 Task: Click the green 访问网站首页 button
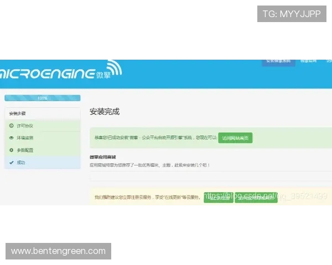235,138
